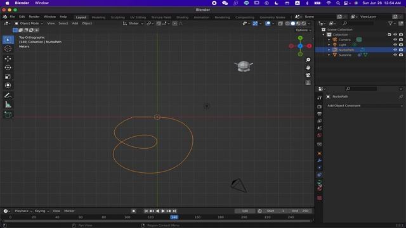Image resolution: width=406 pixels, height=228 pixels.
Task: Hide NurbsPath with eye icon
Action: tap(395, 49)
